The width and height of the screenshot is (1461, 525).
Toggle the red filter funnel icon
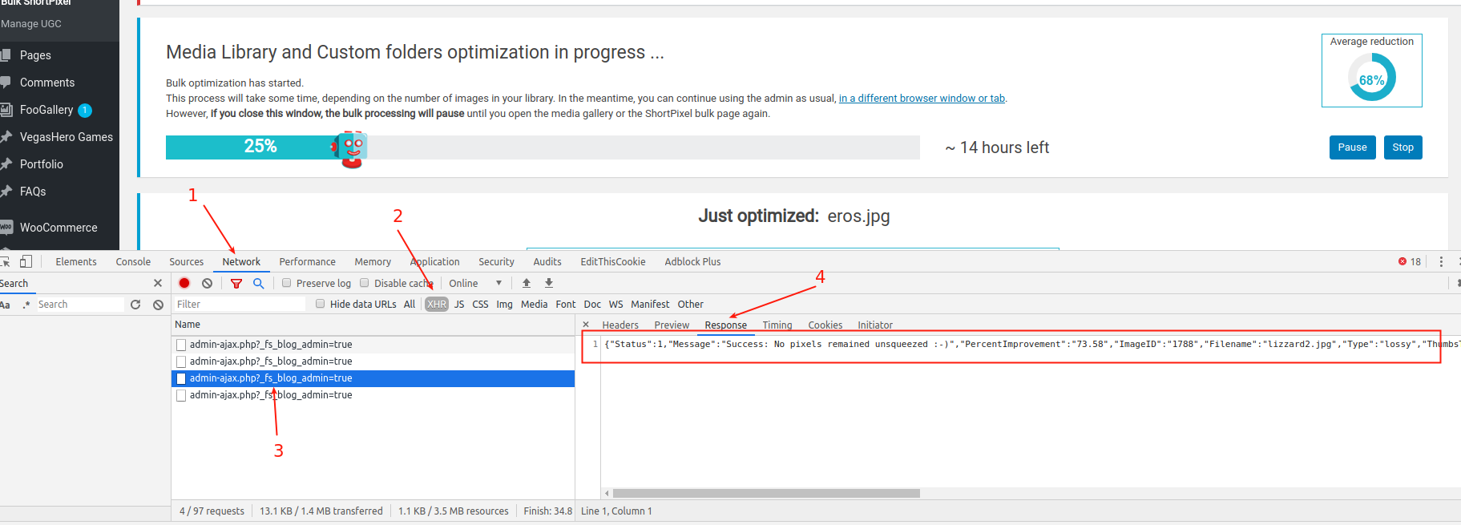tap(236, 283)
